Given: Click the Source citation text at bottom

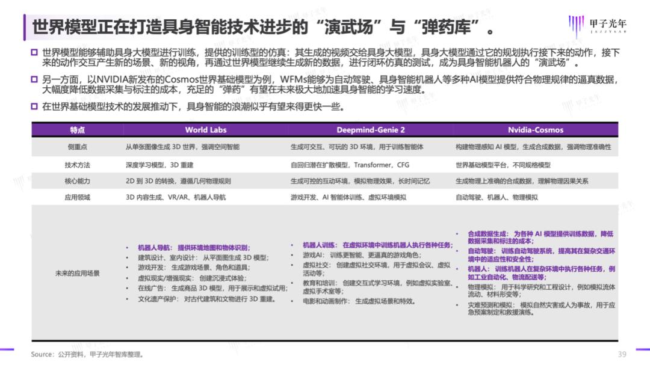Looking at the screenshot, I should click(88, 354).
